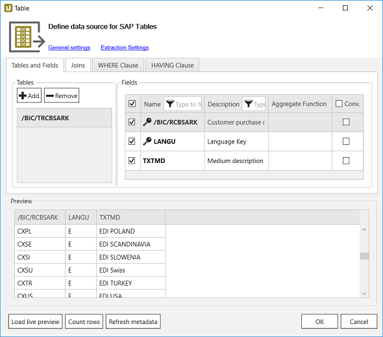Select the /BIC/TRCBSARK table in list
The width and height of the screenshot is (383, 337).
coord(64,118)
